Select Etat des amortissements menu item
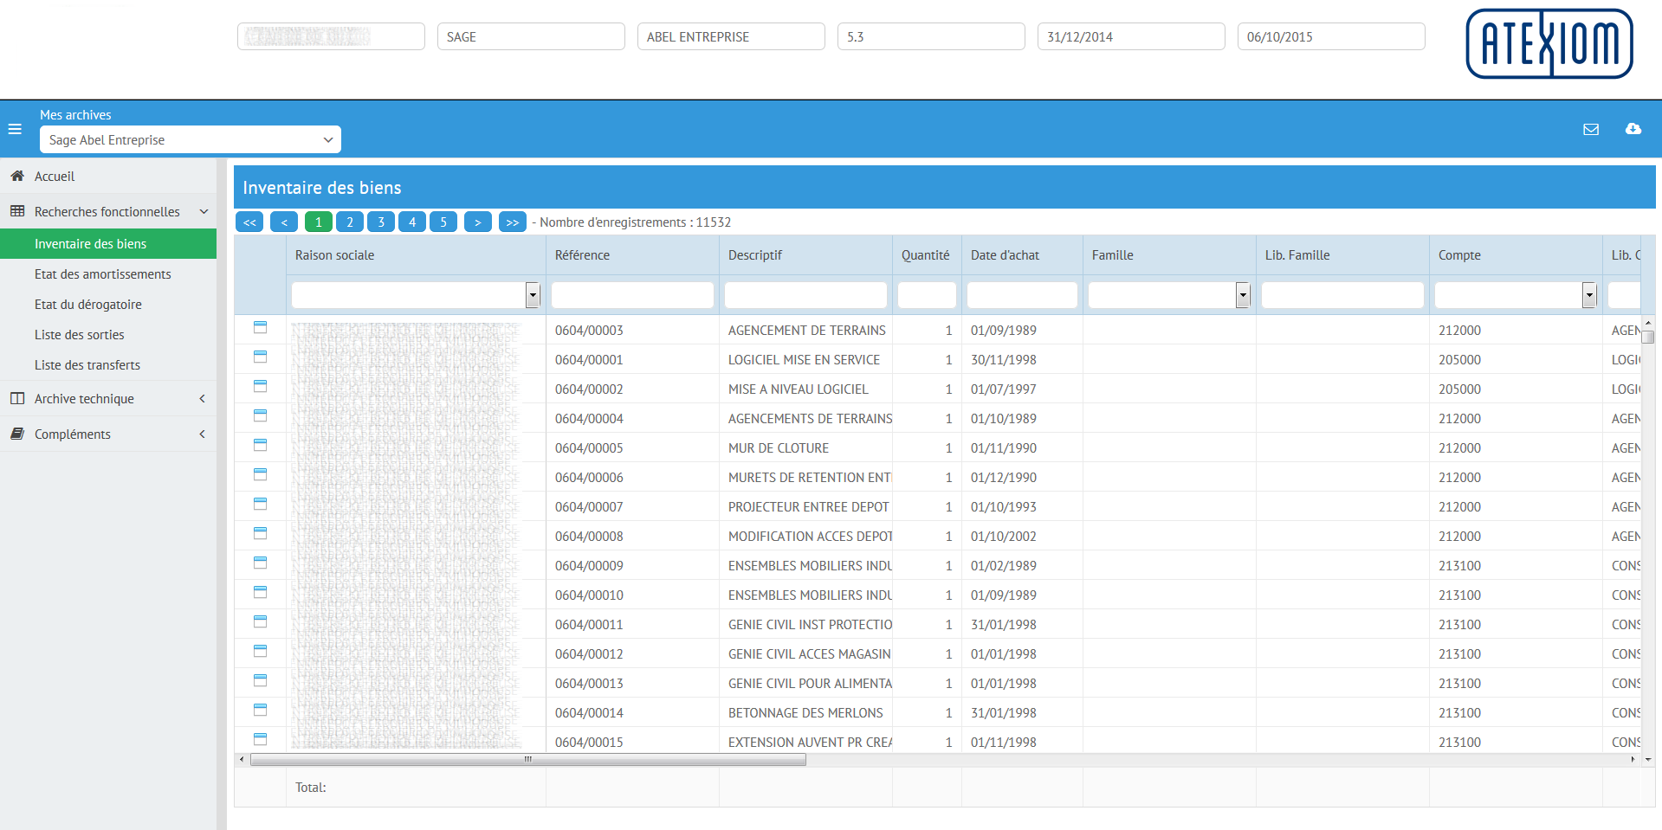1662x830 pixels. (x=103, y=274)
